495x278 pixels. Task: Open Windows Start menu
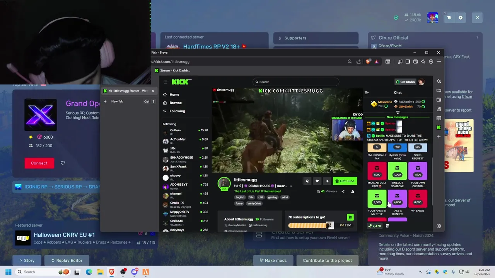tap(8, 272)
